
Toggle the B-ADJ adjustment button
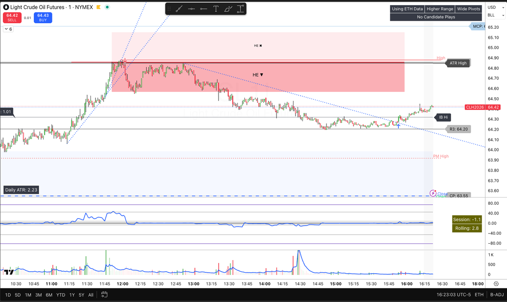tap(497, 294)
